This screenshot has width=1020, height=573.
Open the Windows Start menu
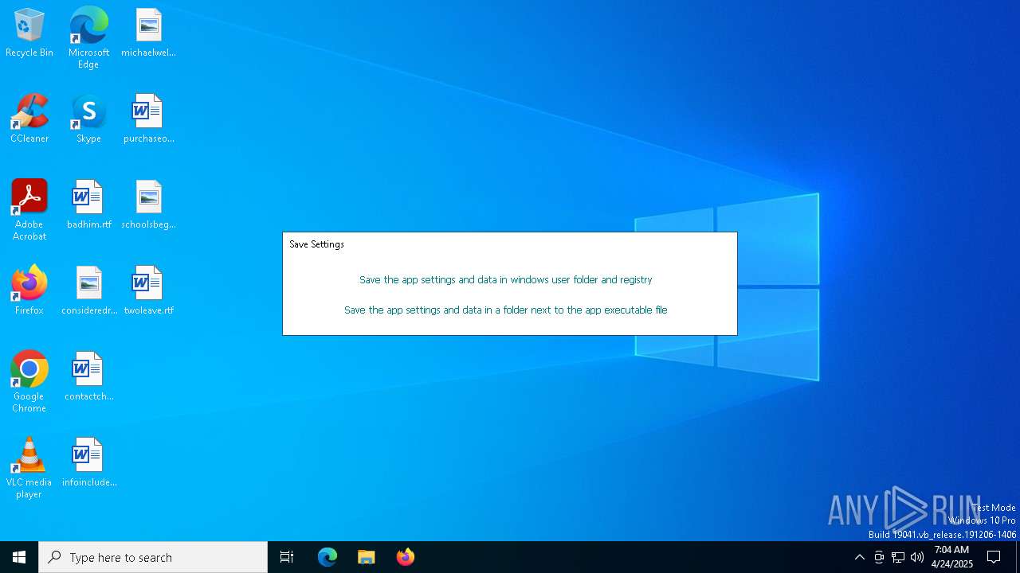pyautogui.click(x=19, y=557)
